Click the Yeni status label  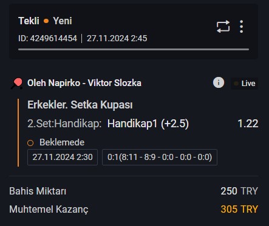click(x=63, y=21)
